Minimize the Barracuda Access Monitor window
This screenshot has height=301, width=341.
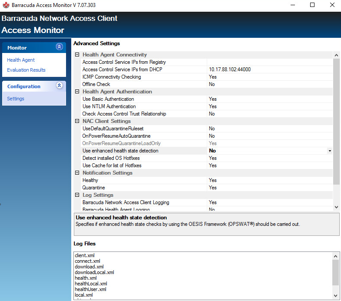(x=293, y=5)
